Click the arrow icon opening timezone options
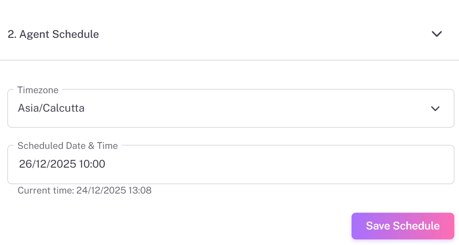459x245 pixels. [x=435, y=109]
